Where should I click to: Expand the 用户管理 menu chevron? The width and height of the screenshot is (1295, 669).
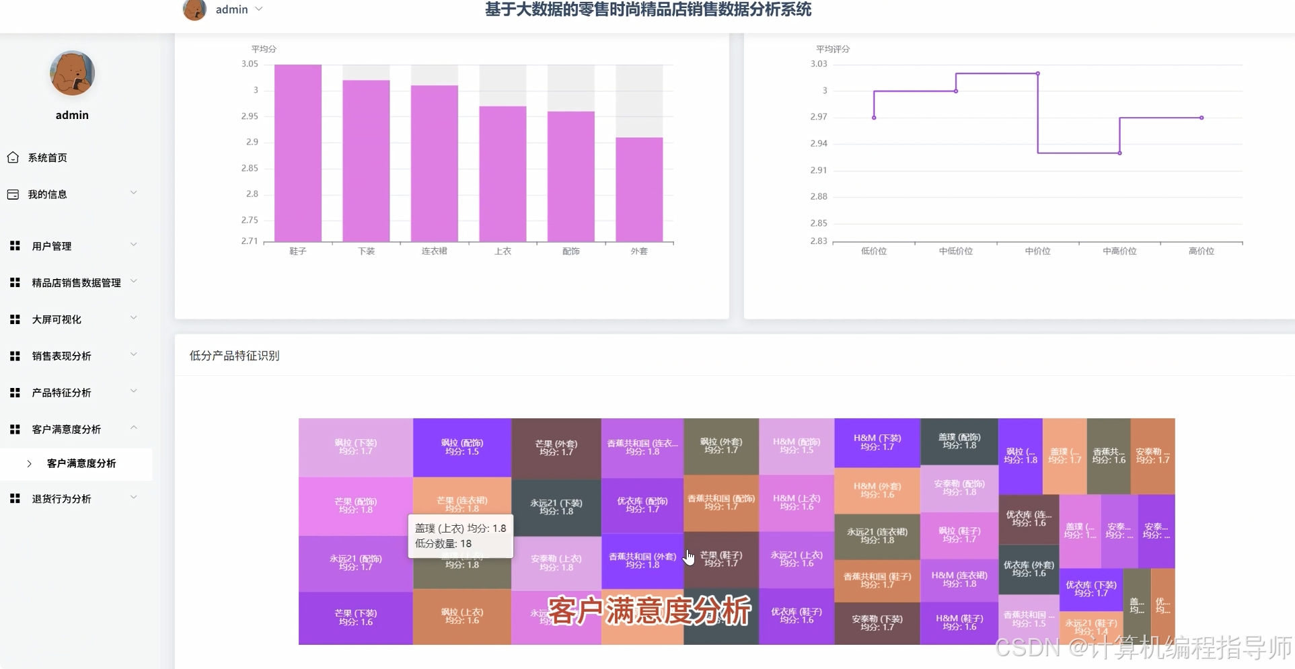(x=133, y=245)
